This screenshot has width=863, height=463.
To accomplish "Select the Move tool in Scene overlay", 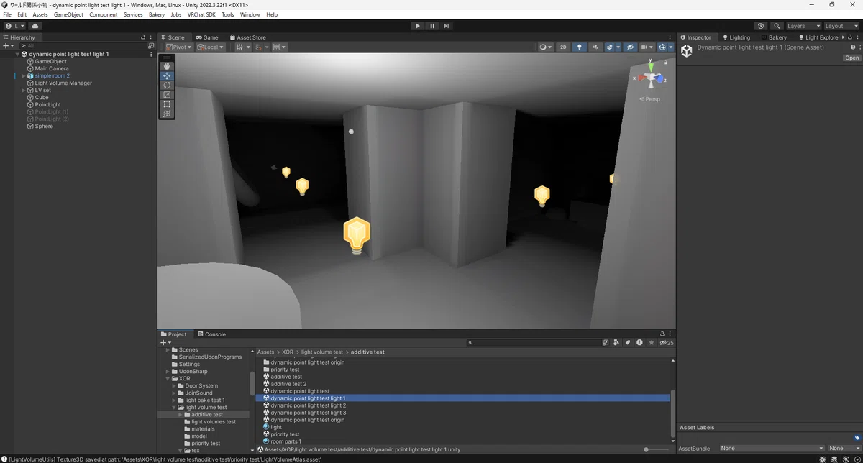I will click(x=167, y=75).
